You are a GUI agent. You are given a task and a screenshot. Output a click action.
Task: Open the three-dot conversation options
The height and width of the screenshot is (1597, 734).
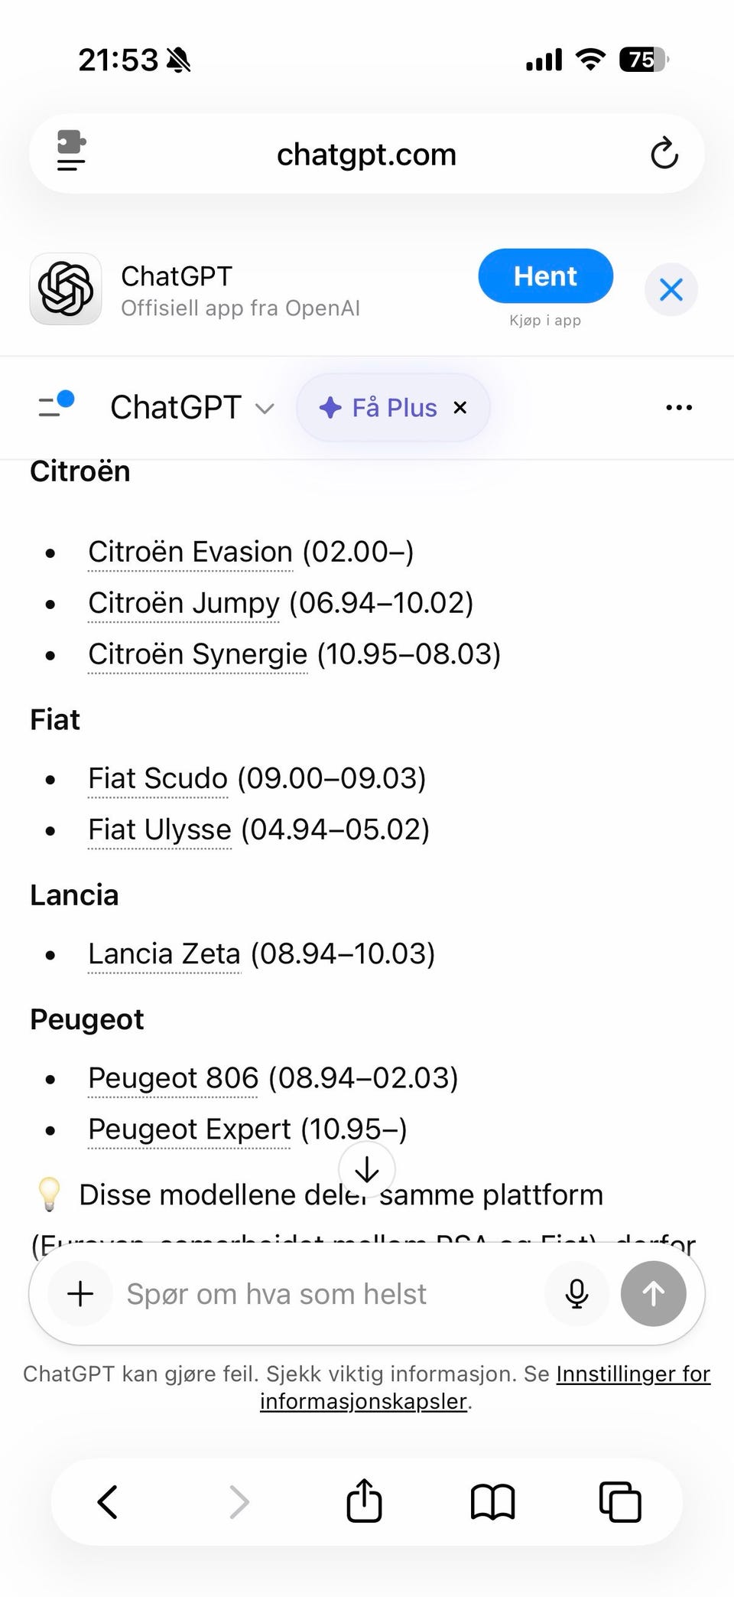[x=678, y=407]
